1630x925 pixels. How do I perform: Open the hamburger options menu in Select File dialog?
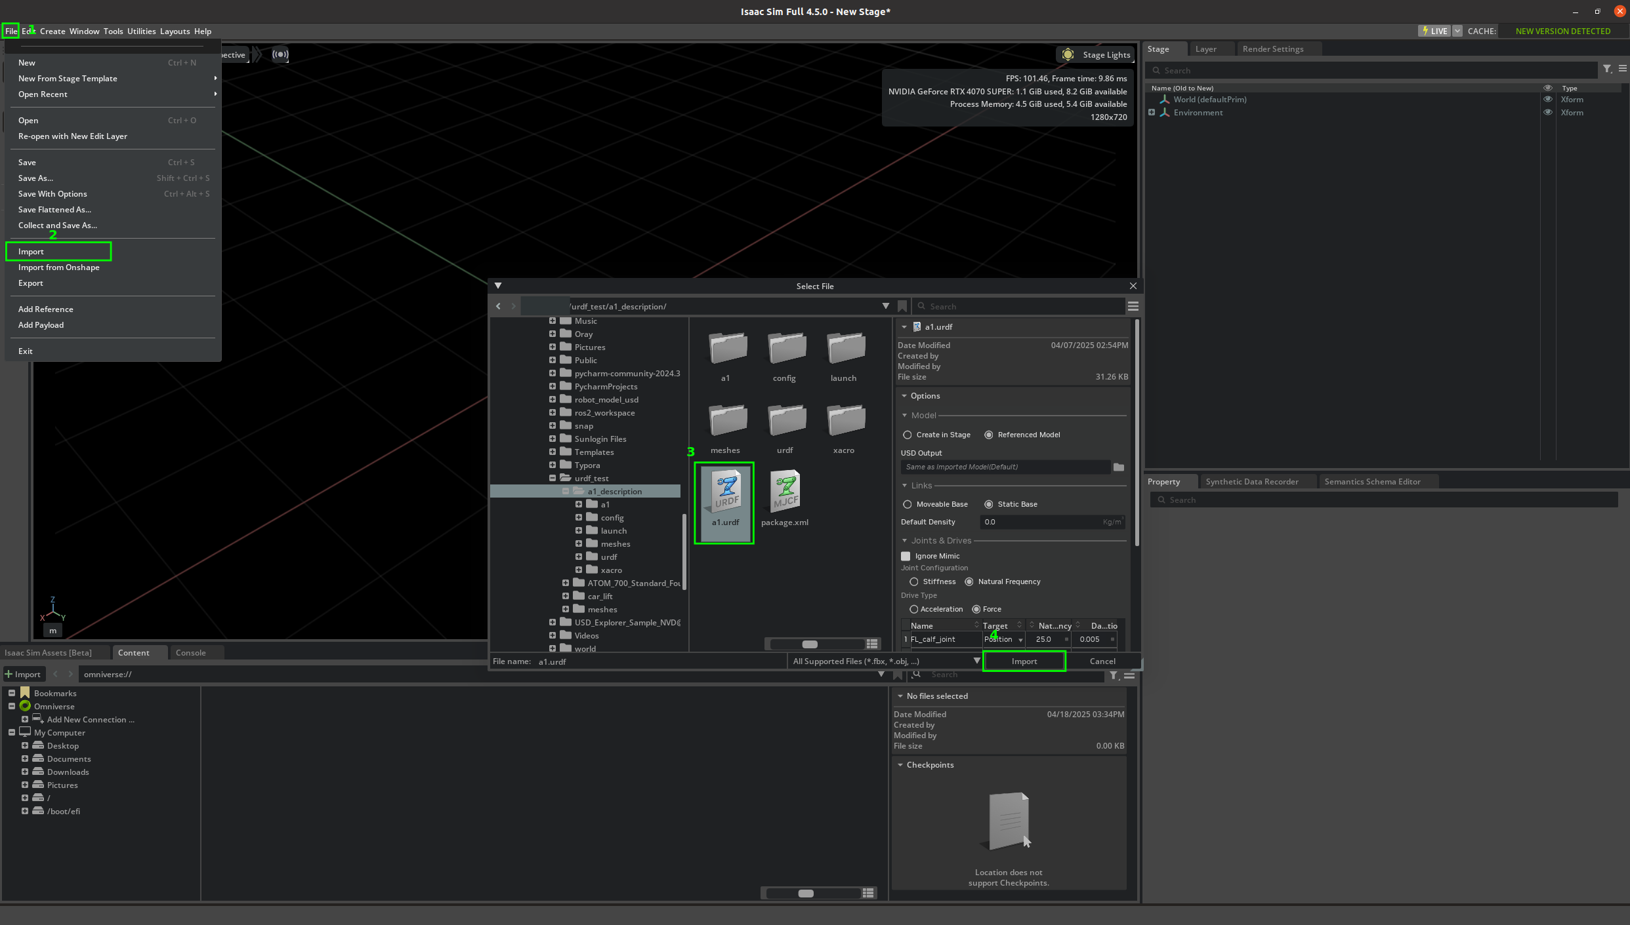click(x=1133, y=306)
